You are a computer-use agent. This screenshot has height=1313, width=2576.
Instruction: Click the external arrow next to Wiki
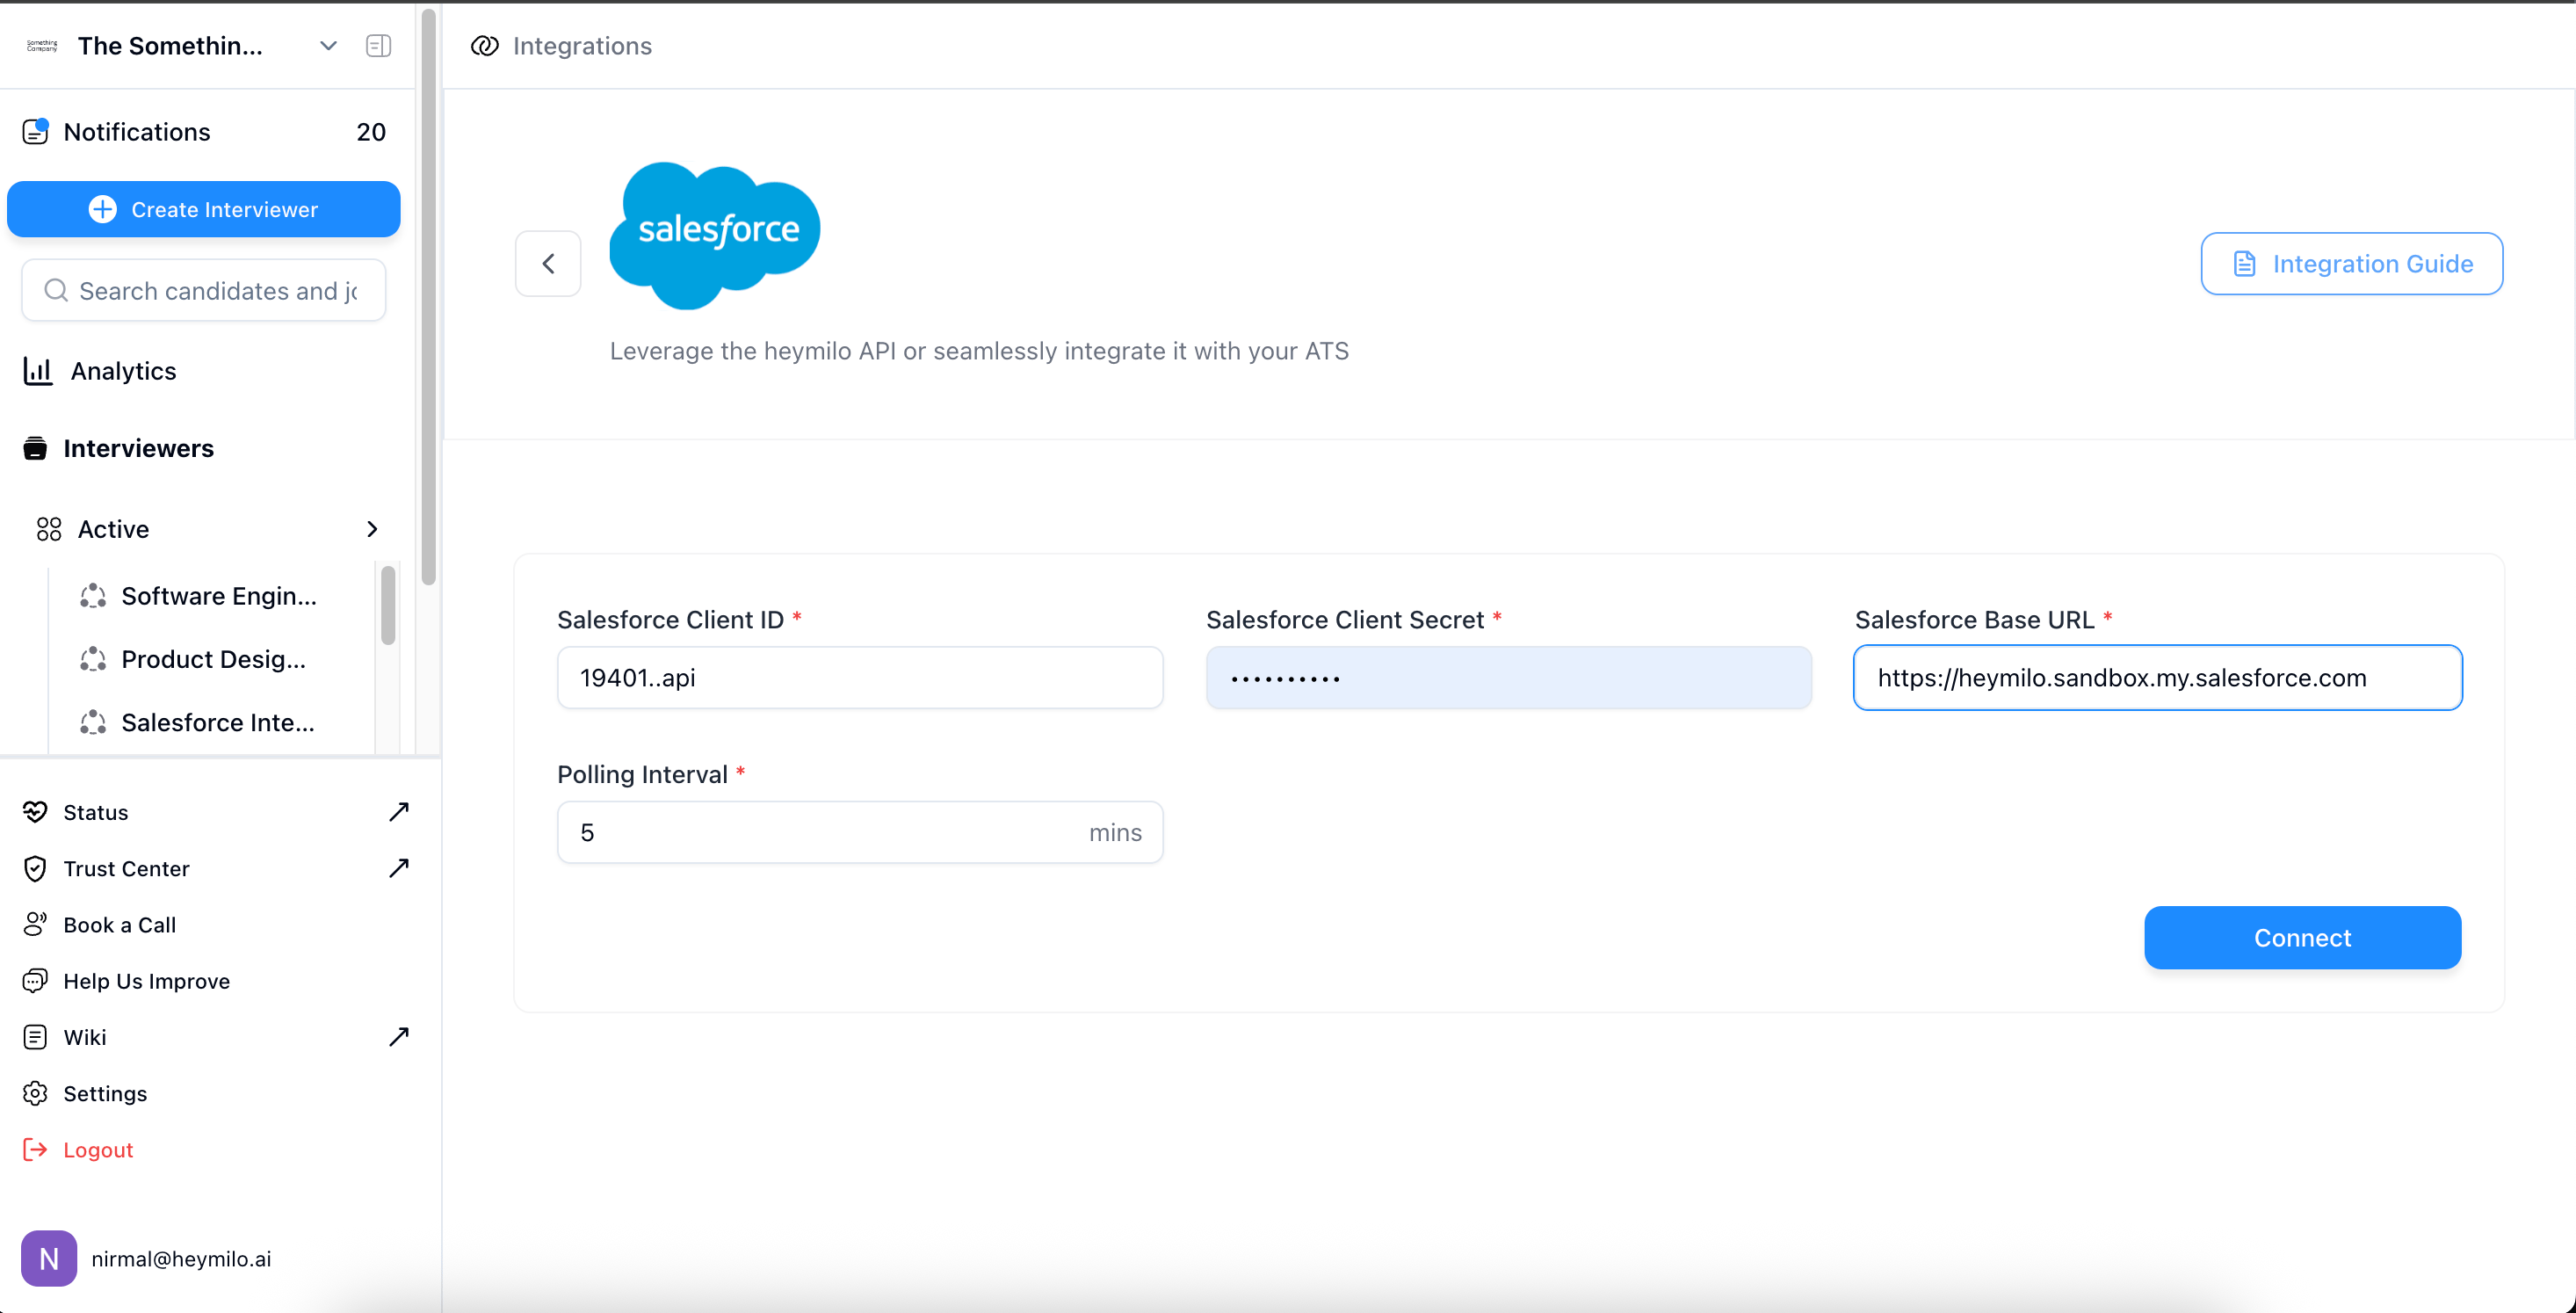[399, 1036]
